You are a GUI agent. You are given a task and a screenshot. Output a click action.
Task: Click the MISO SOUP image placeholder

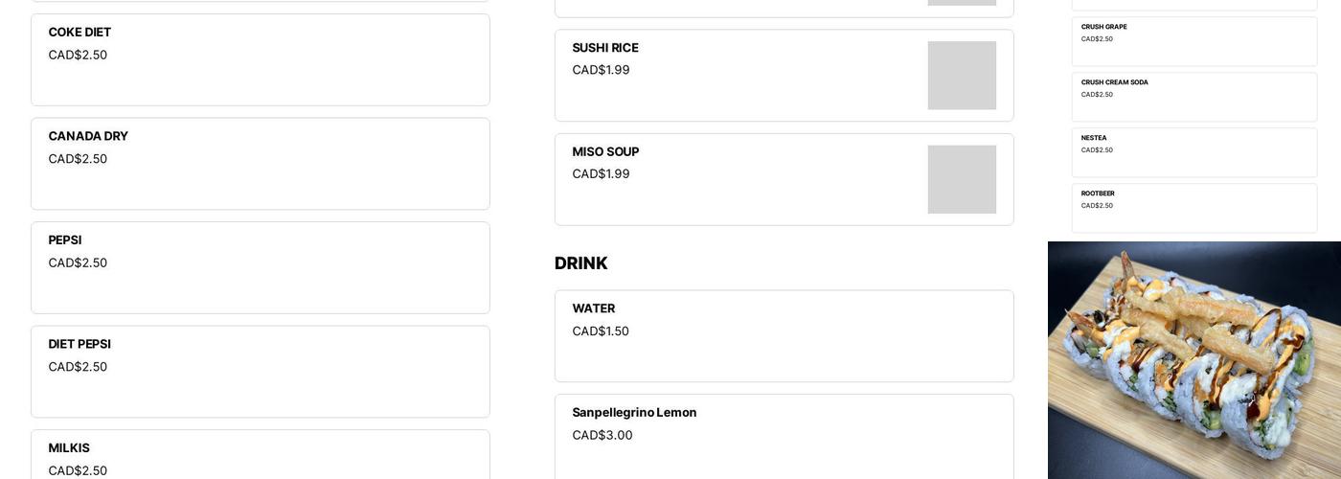tap(962, 179)
